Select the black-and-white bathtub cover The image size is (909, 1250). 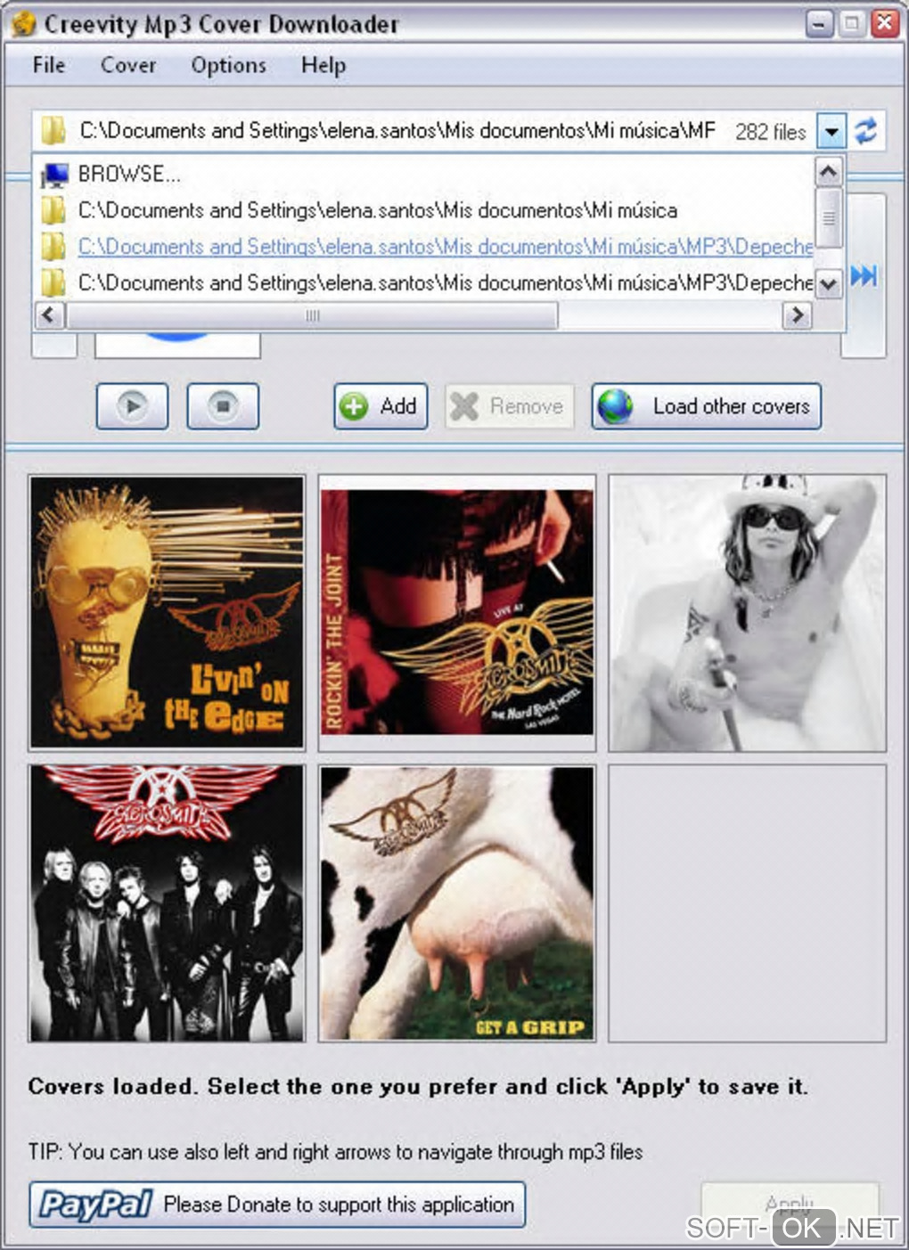(747, 612)
